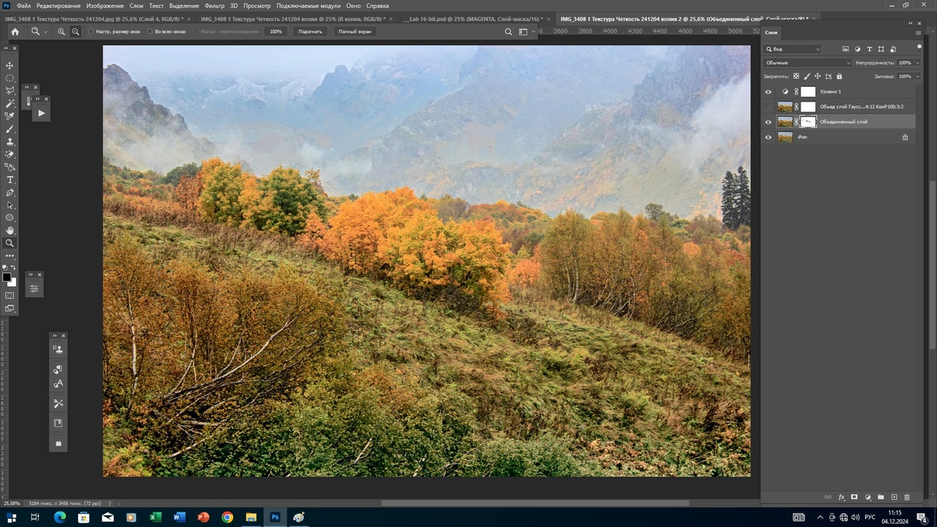937x527 pixels.
Task: Select the Pen tool
Action: click(10, 192)
